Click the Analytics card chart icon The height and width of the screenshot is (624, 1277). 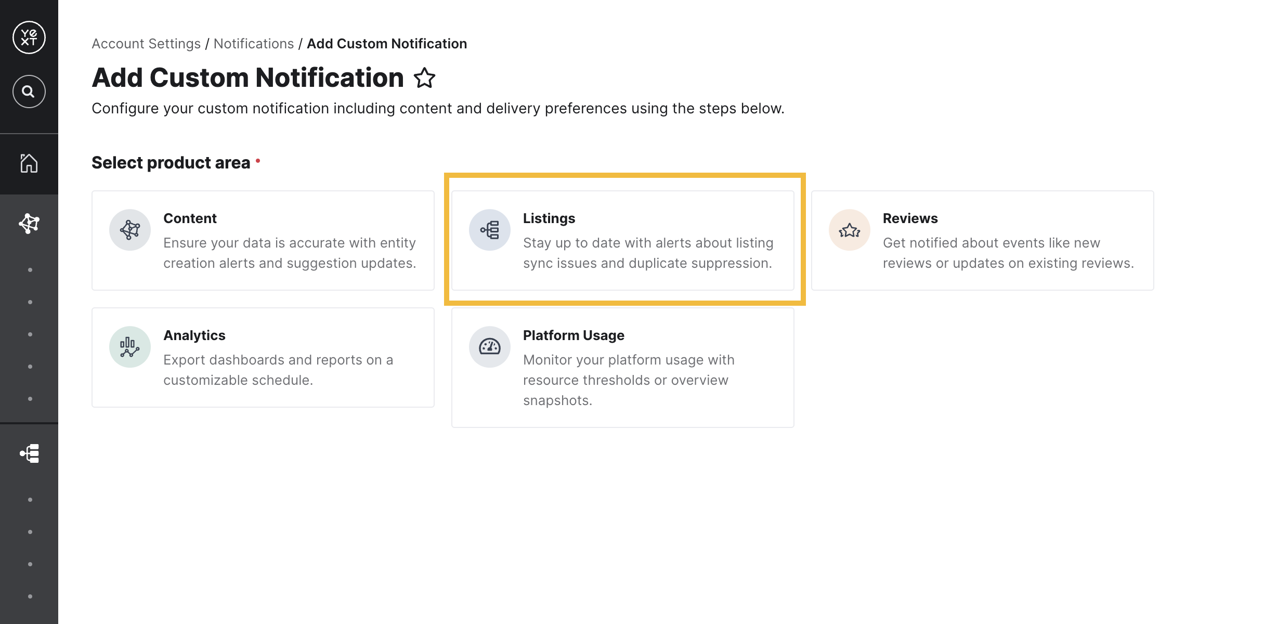coord(130,347)
